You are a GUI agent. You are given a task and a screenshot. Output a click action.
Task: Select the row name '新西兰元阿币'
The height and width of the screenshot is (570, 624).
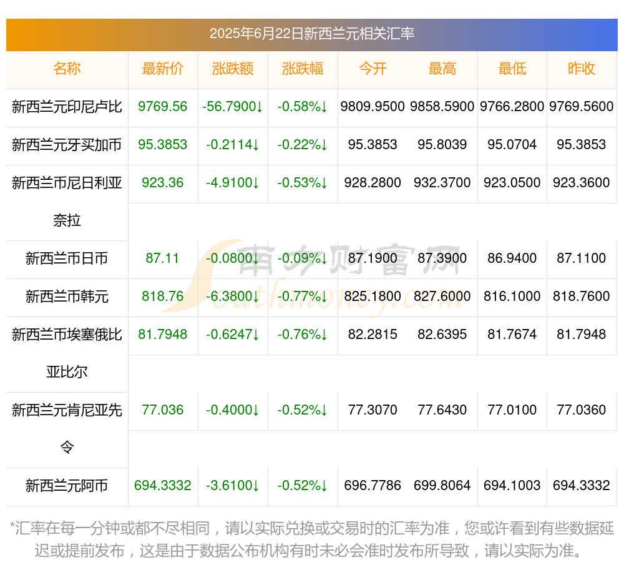pyautogui.click(x=67, y=486)
